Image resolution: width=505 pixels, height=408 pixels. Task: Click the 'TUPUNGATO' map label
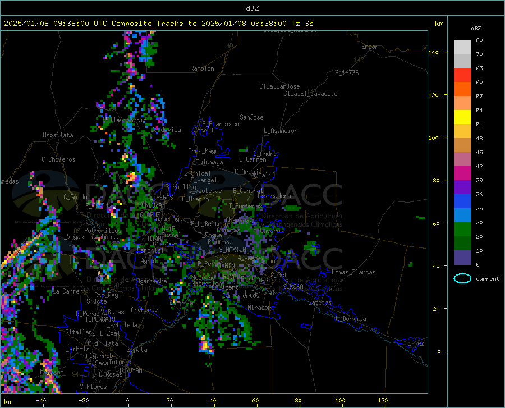click(x=100, y=319)
